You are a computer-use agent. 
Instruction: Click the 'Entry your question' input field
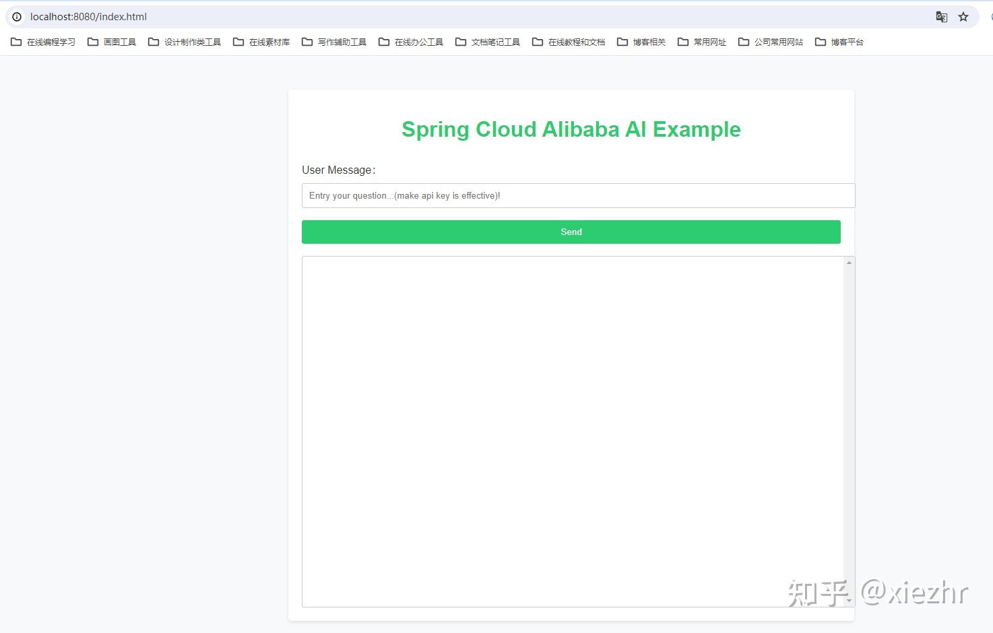(577, 195)
